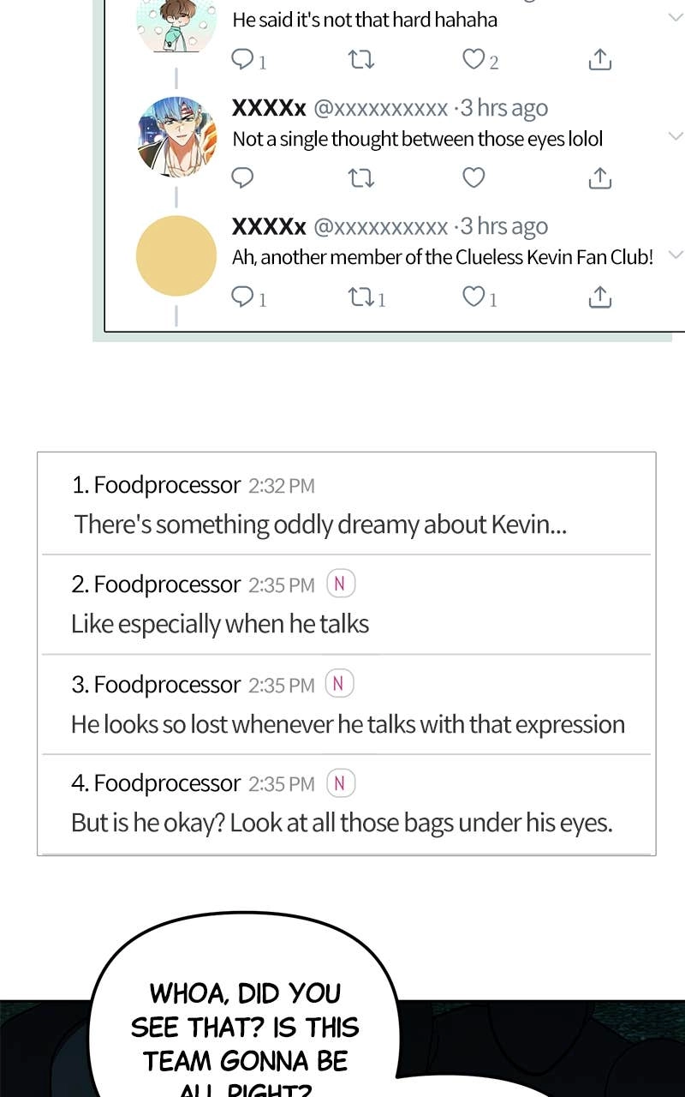Expand options chevron on 'hahaha' tweet
685x1097 pixels.
coord(675,17)
